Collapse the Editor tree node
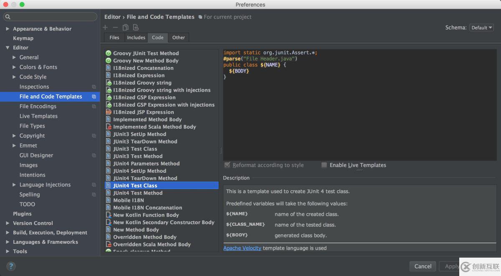This screenshot has height=276, width=501. pyautogui.click(x=8, y=48)
